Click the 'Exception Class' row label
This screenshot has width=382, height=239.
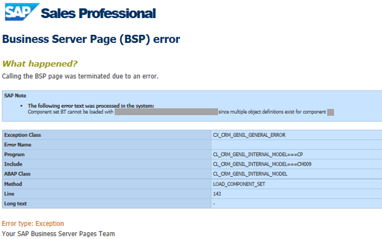[x=22, y=135]
